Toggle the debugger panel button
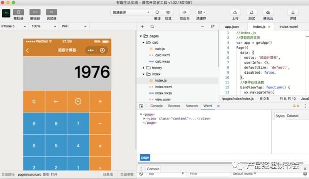Viewport: 309px width, 179px height. [x=51, y=12]
